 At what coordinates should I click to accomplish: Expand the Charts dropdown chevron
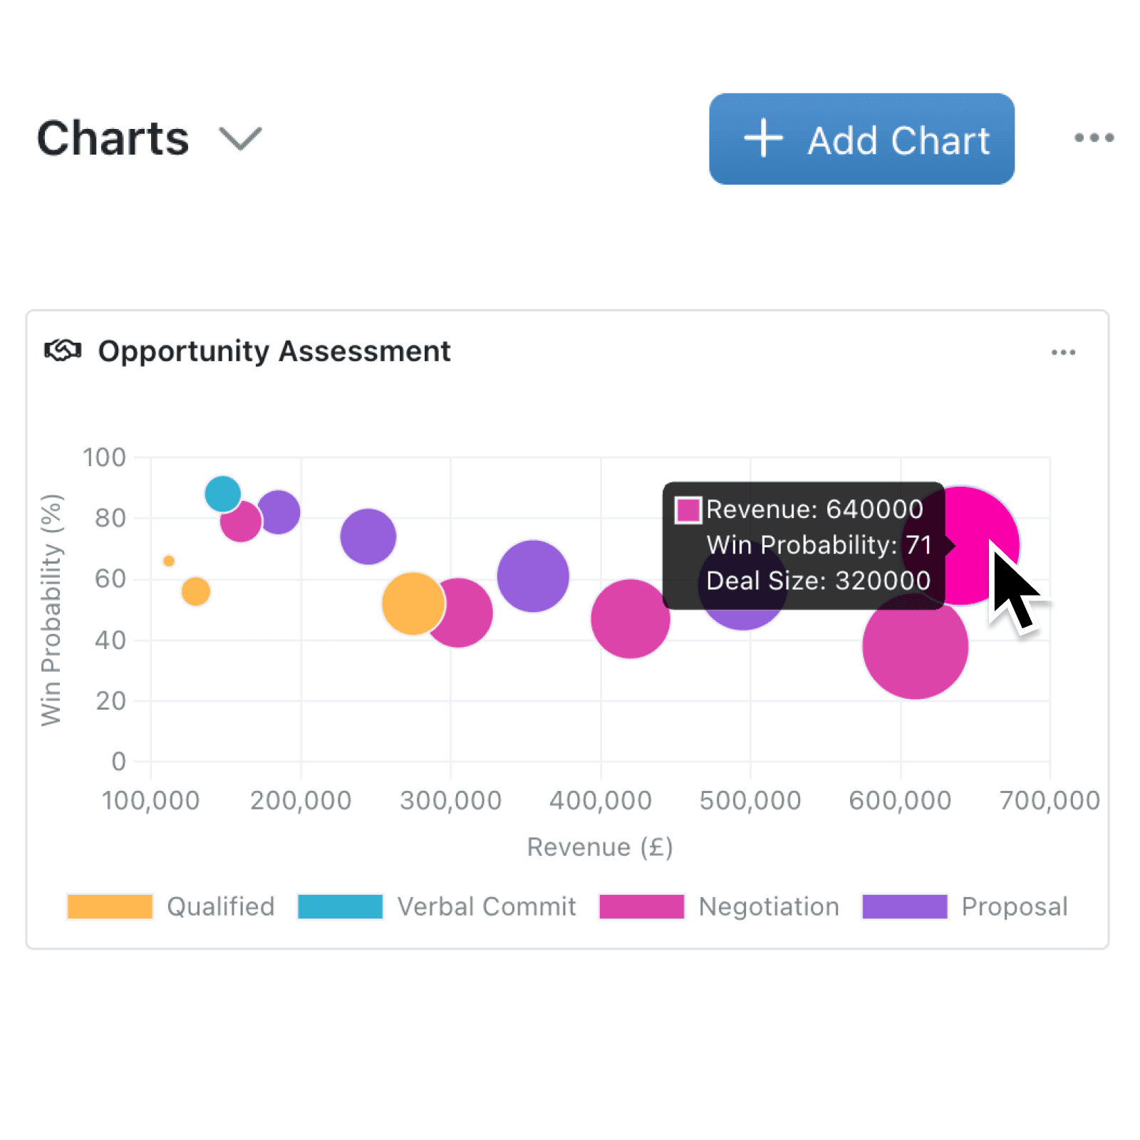[x=240, y=138]
